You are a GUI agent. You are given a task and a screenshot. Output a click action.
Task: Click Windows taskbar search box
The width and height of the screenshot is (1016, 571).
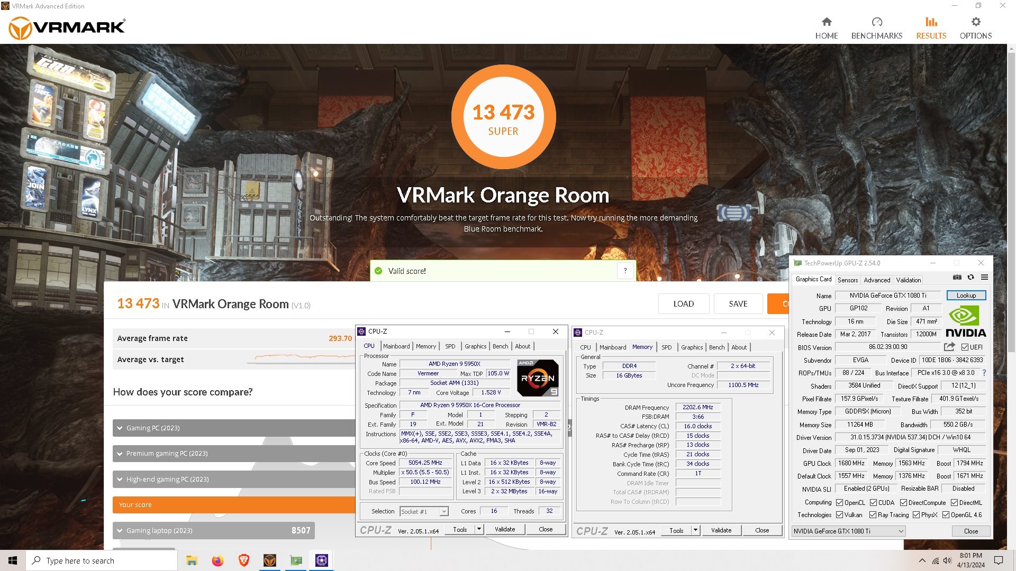pyautogui.click(x=102, y=560)
